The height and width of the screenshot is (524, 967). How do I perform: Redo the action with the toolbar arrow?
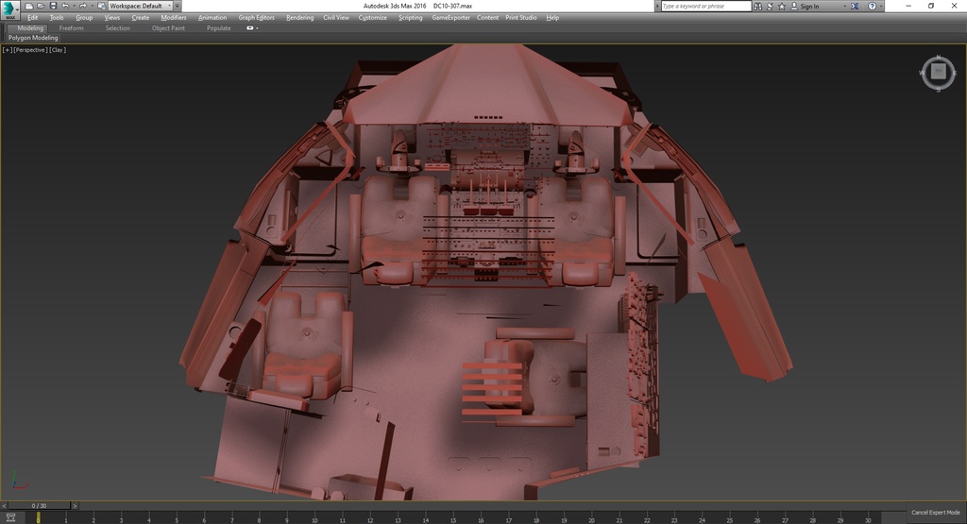82,6
